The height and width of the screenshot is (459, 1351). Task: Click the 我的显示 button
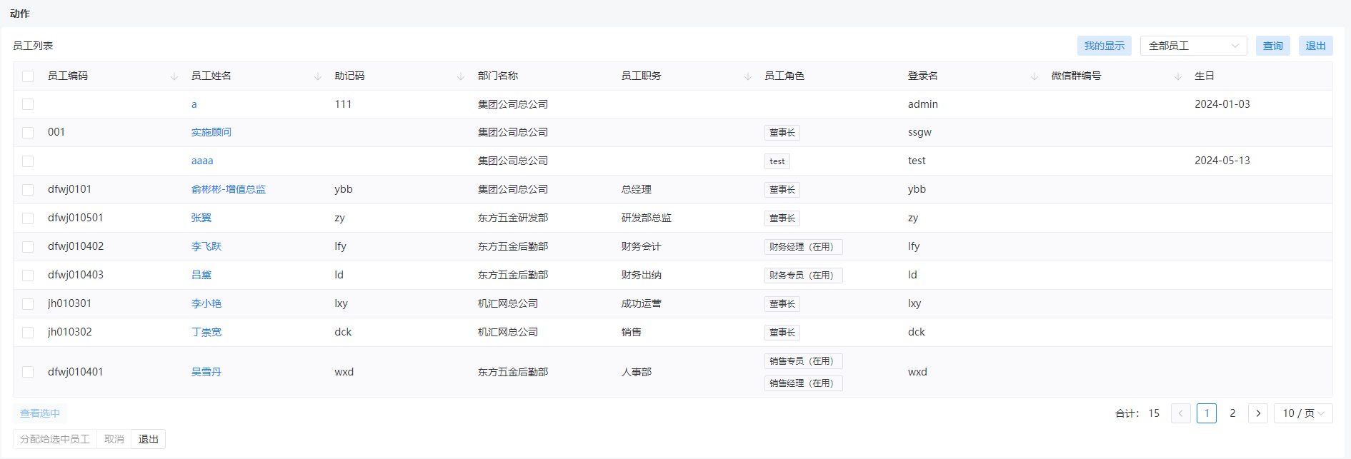coord(1105,46)
